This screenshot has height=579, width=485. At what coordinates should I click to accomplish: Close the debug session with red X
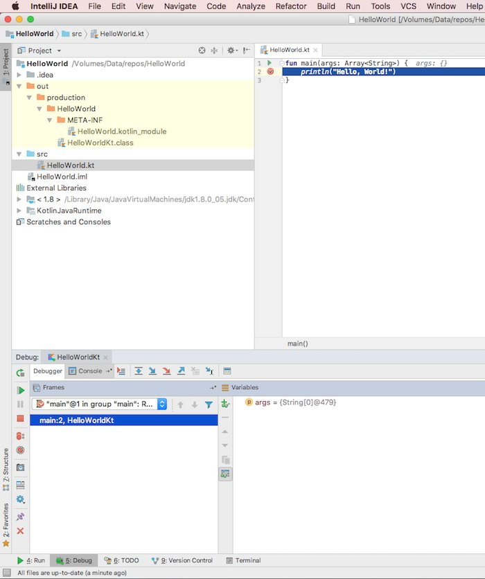point(20,531)
